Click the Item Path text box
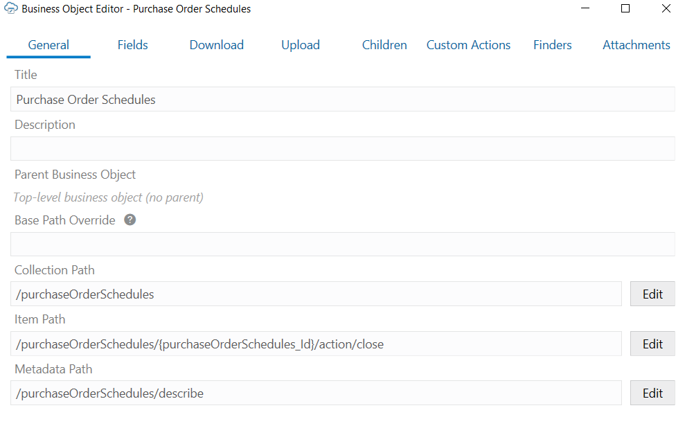The image size is (685, 435). [316, 344]
